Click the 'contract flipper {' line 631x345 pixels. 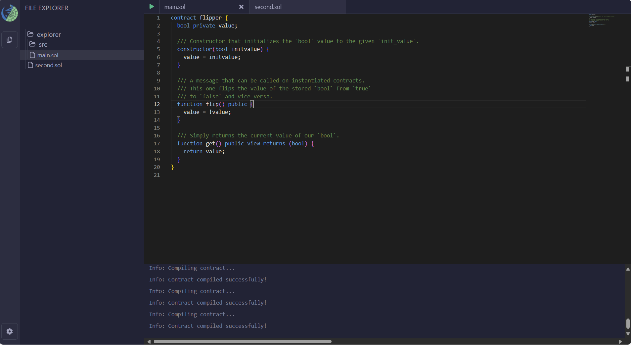(x=199, y=18)
